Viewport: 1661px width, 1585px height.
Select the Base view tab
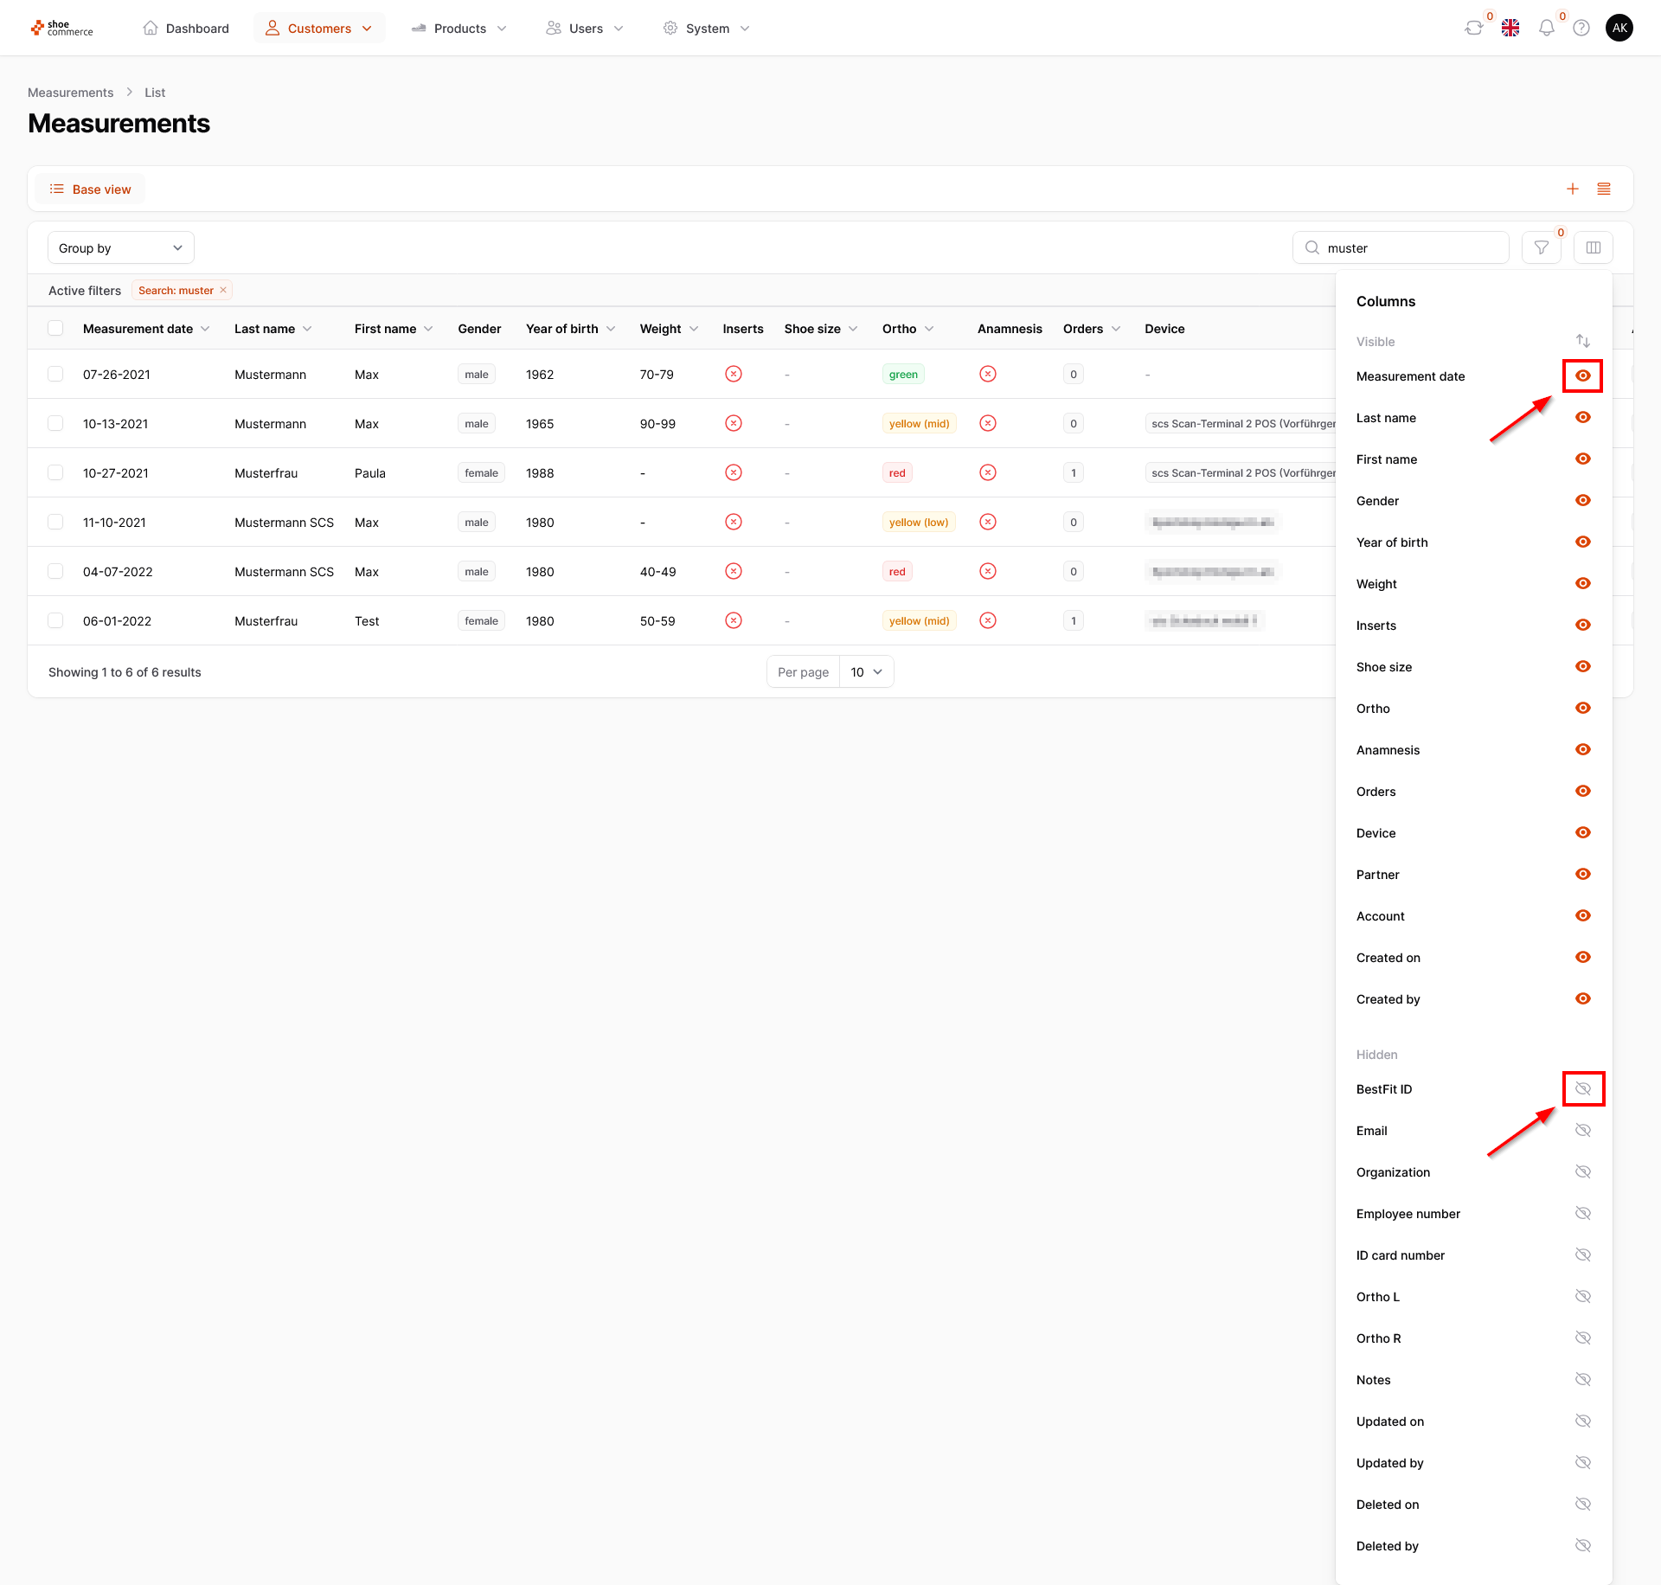[90, 189]
